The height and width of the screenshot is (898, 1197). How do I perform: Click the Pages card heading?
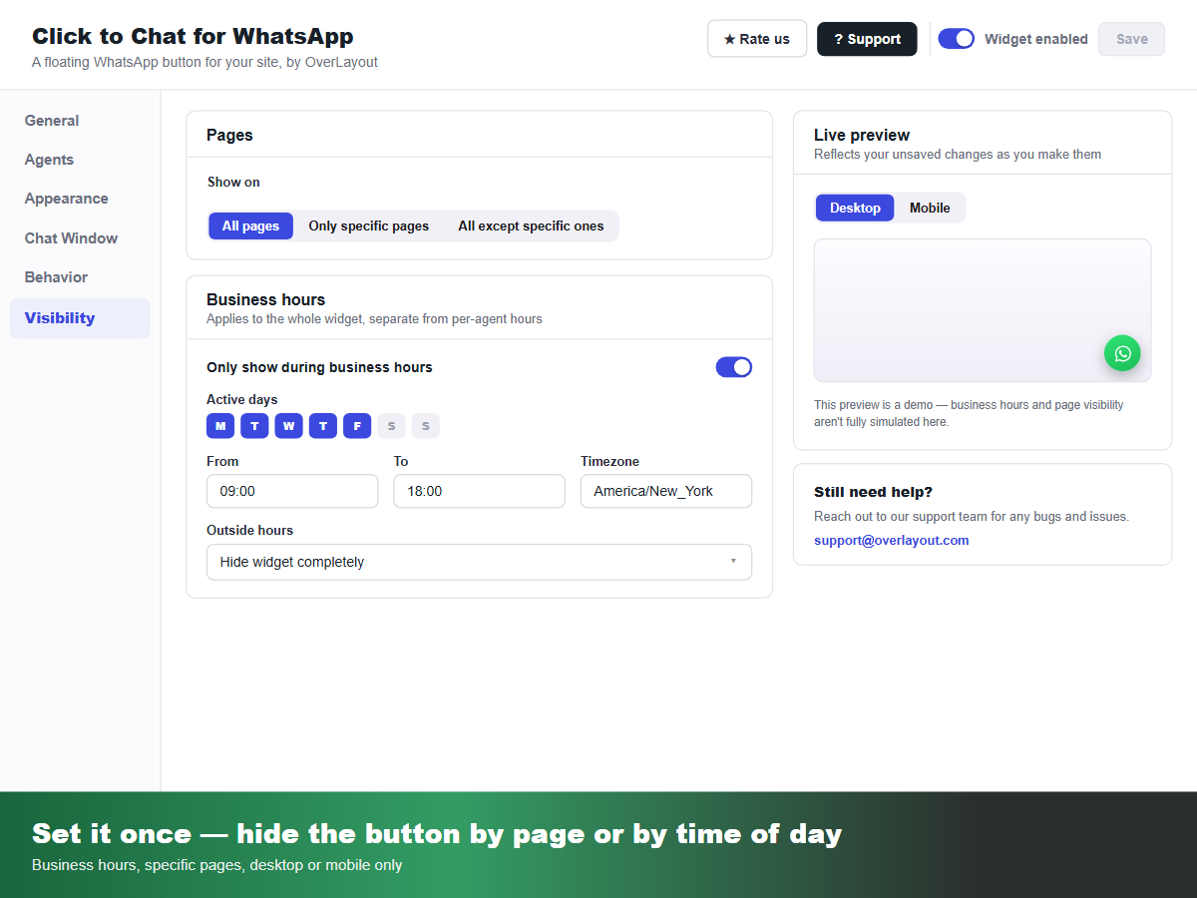[x=229, y=135]
